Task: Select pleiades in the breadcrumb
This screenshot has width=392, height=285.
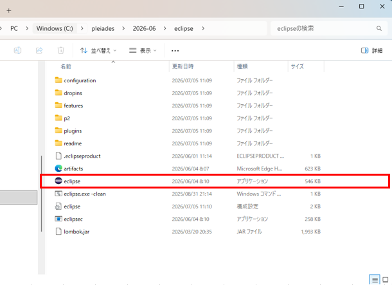Action: [103, 28]
